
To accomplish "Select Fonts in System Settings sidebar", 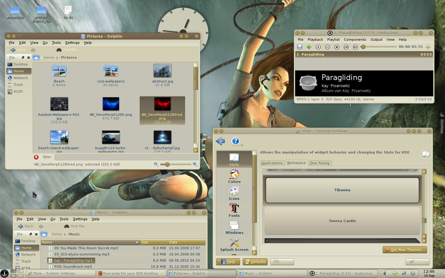I will tap(234, 210).
